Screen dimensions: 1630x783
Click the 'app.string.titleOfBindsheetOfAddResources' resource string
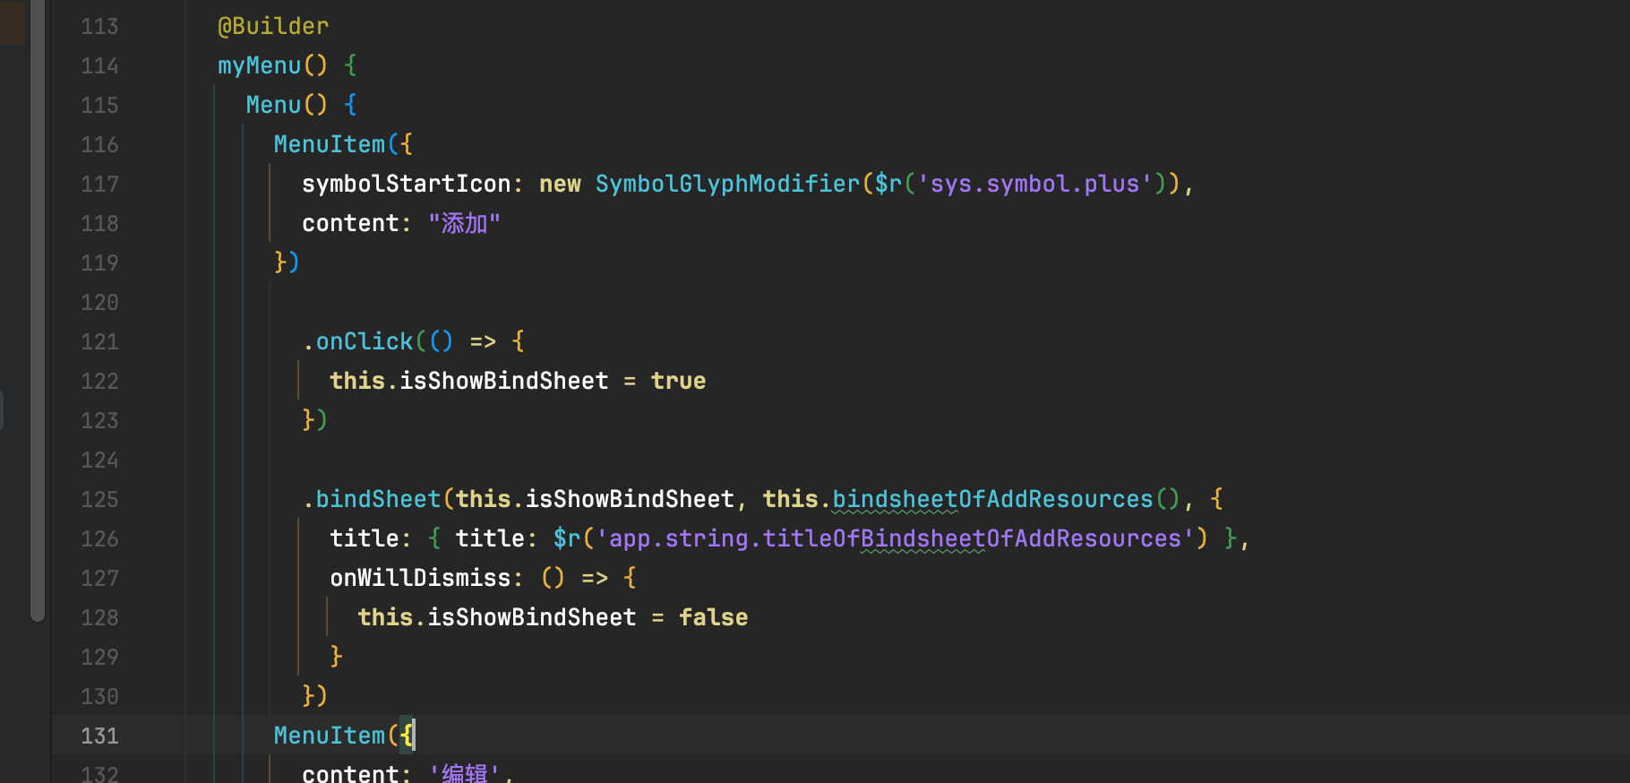(896, 539)
